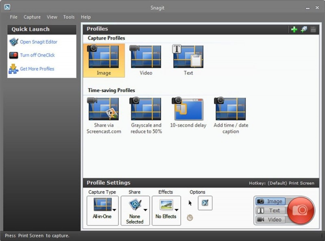Open the File menu
The width and height of the screenshot is (325, 241).
tap(13, 17)
